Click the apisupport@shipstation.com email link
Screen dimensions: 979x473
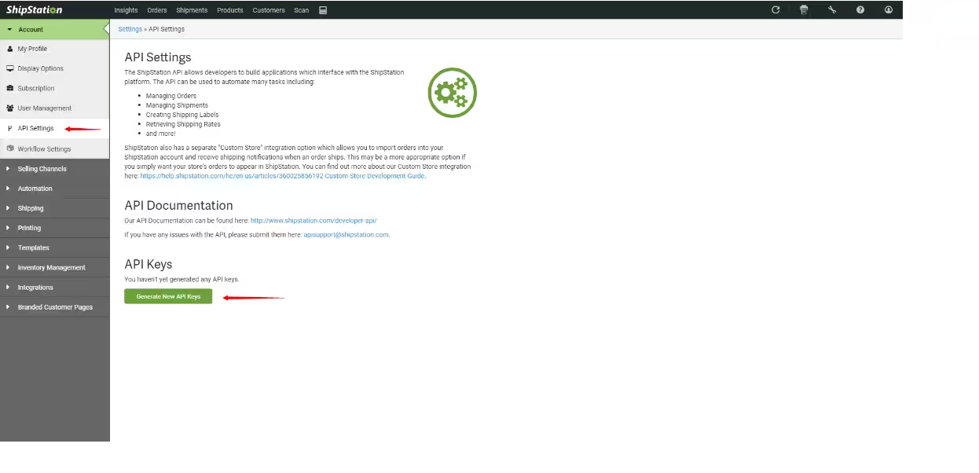point(346,234)
